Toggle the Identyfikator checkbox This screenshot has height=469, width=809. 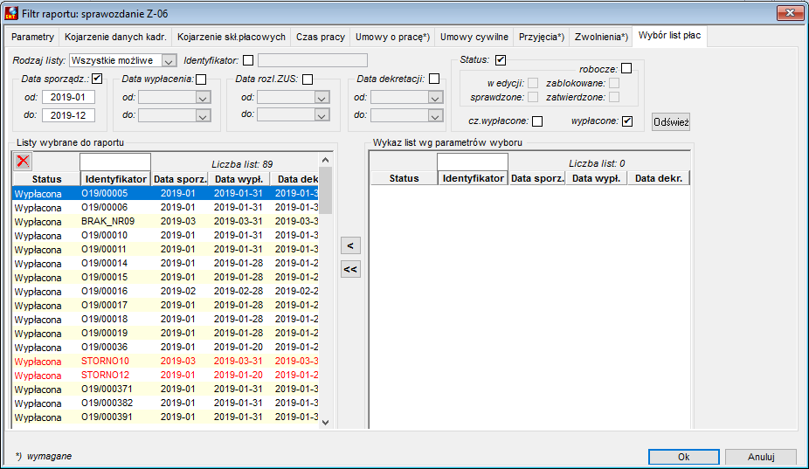click(x=248, y=60)
